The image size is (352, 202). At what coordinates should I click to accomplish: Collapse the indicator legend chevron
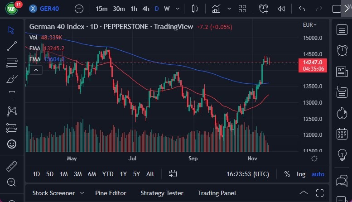(x=36, y=69)
